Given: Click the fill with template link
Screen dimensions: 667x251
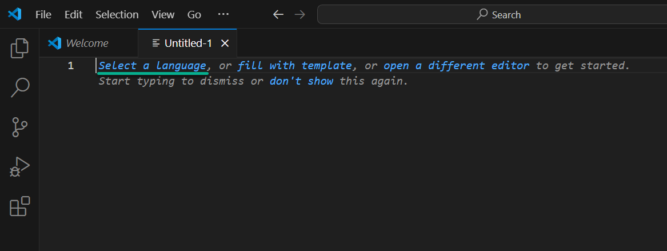Looking at the screenshot, I should point(295,66).
